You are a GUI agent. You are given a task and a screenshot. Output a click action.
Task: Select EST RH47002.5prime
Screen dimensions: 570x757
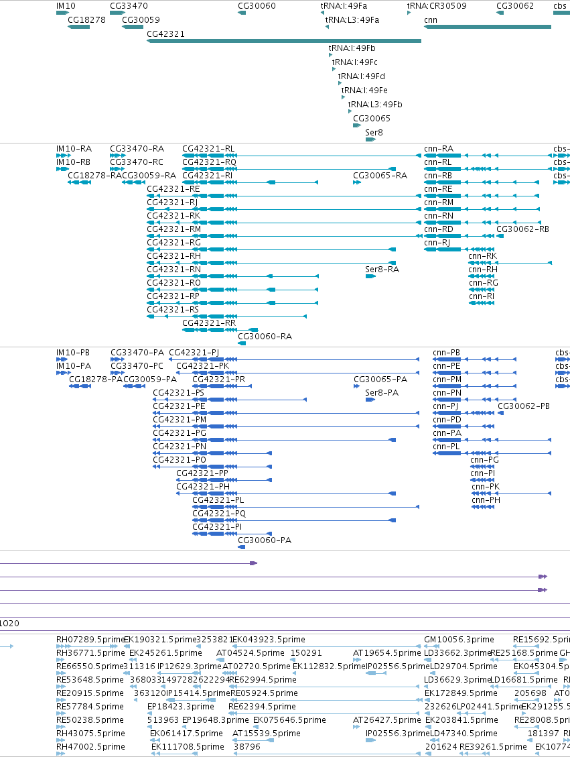pyautogui.click(x=90, y=747)
